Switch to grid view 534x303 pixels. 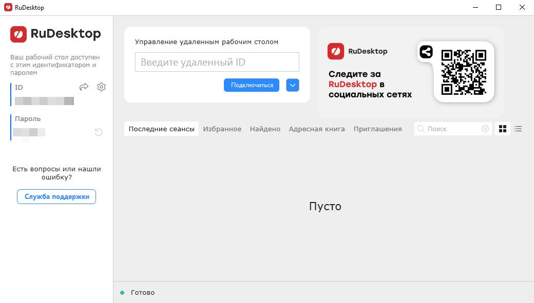(x=503, y=129)
